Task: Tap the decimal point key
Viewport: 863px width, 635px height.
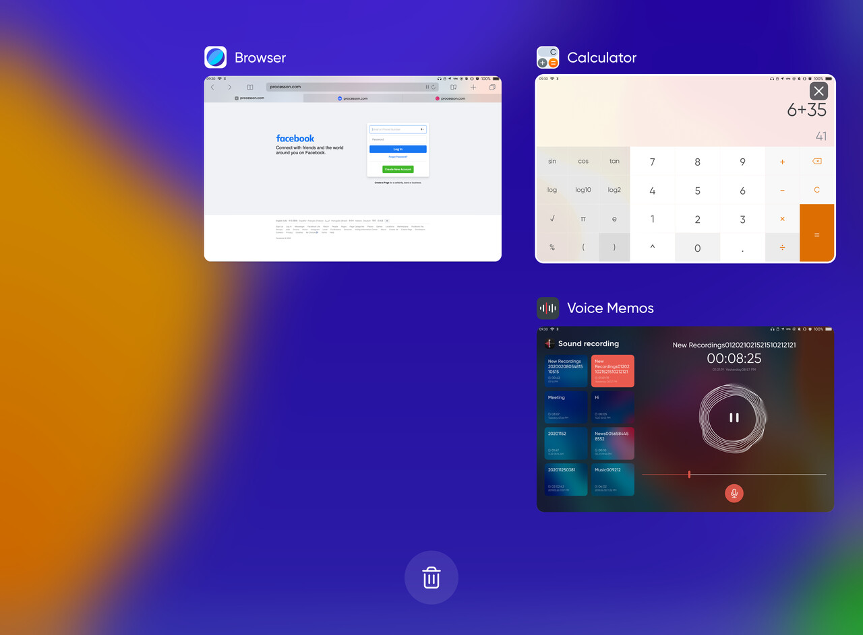Action: coord(742,248)
